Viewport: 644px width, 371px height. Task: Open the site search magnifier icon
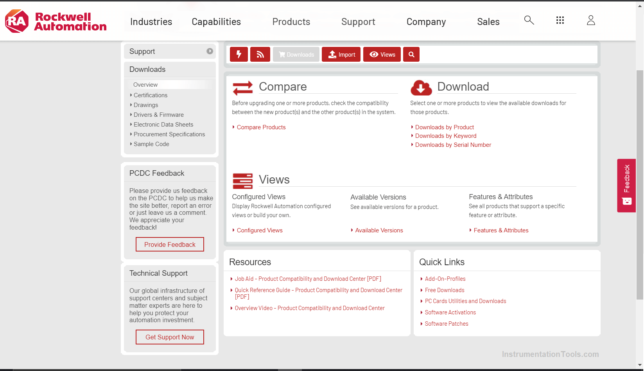coord(529,20)
